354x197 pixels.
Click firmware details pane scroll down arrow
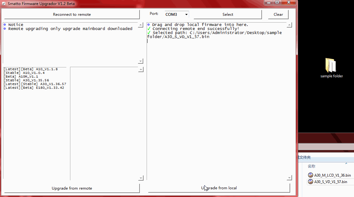click(141, 178)
